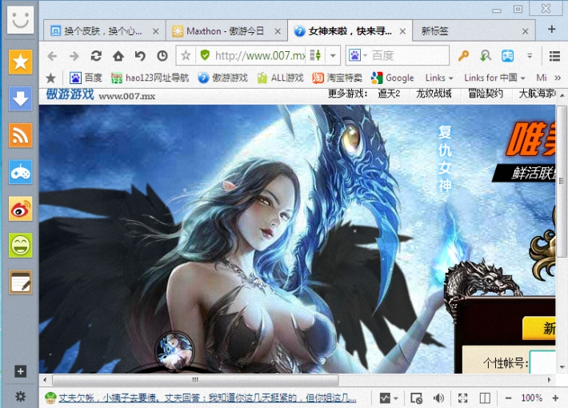This screenshot has width=568, height=408.
Task: Click the address bar URL field
Action: (x=260, y=55)
